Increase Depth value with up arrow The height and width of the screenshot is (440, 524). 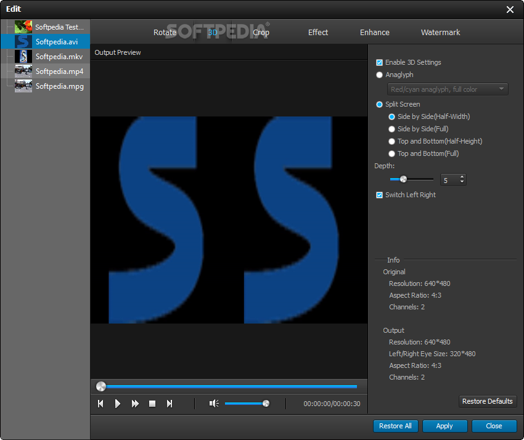coord(462,177)
